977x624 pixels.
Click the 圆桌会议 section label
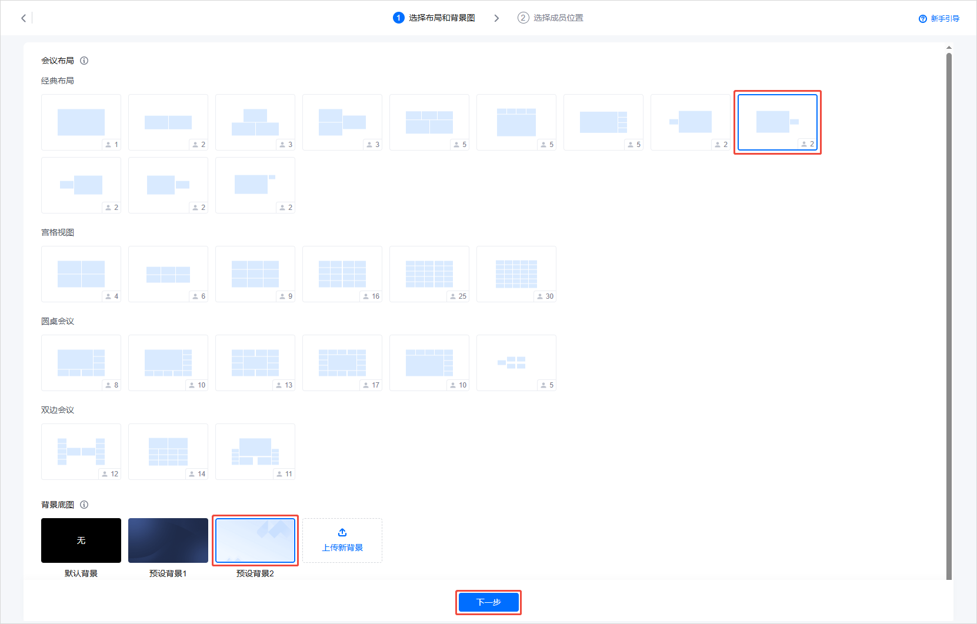tap(58, 321)
